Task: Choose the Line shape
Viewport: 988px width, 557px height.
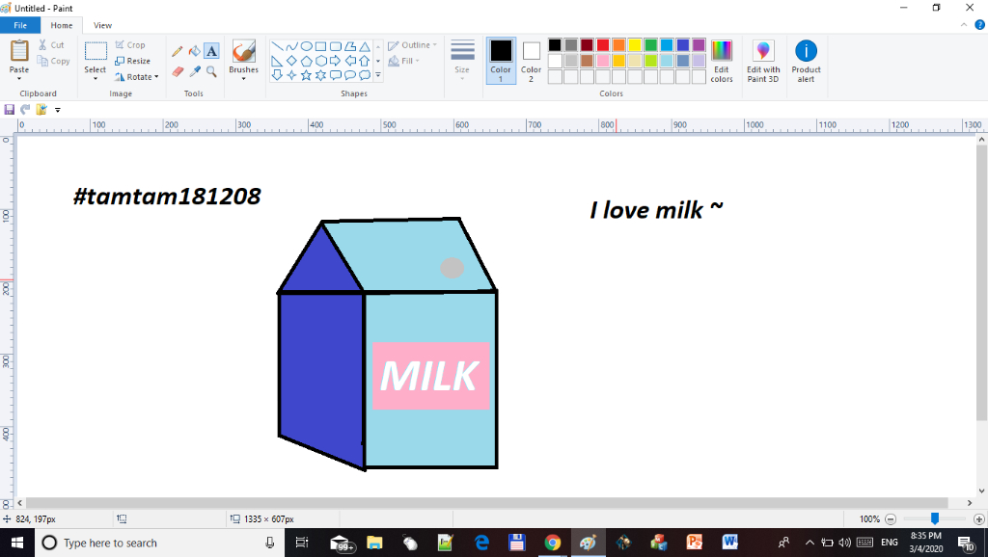Action: pyautogui.click(x=277, y=46)
